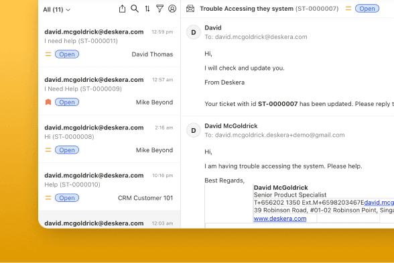Click David's avatar in first message
The height and width of the screenshot is (263, 394).
(193, 32)
